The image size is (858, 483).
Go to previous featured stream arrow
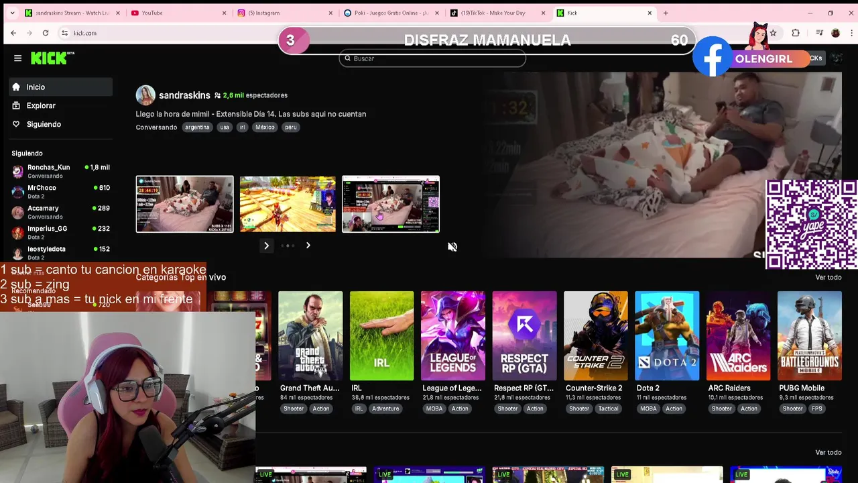click(266, 246)
